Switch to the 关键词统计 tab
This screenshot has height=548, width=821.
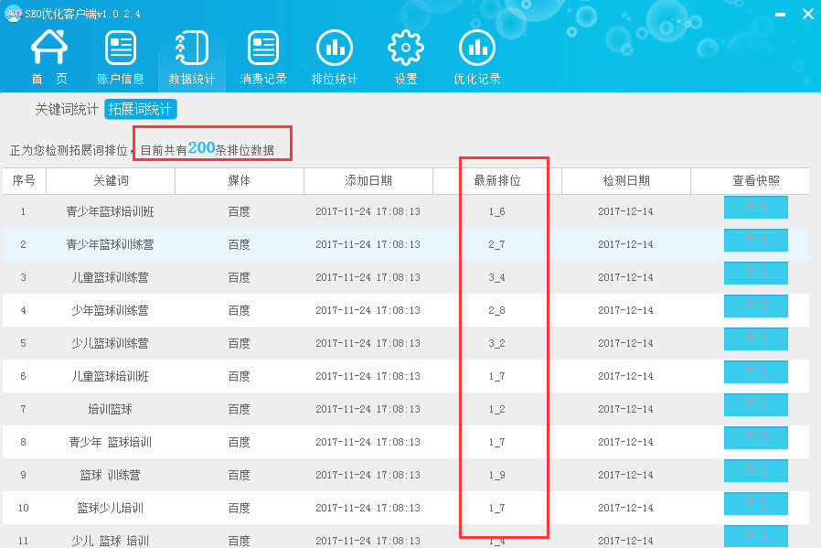tap(67, 109)
